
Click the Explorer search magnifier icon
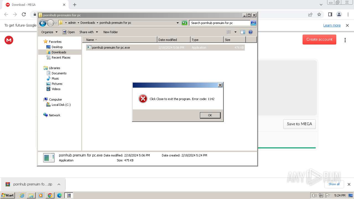253,23
